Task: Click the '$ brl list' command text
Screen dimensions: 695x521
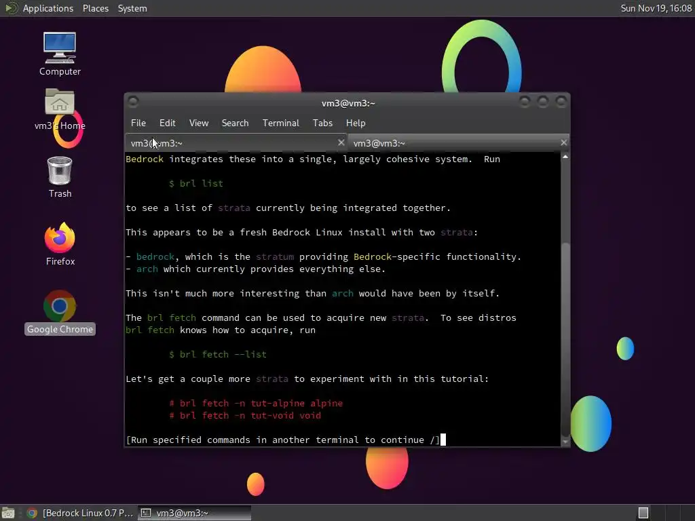Action: point(196,183)
